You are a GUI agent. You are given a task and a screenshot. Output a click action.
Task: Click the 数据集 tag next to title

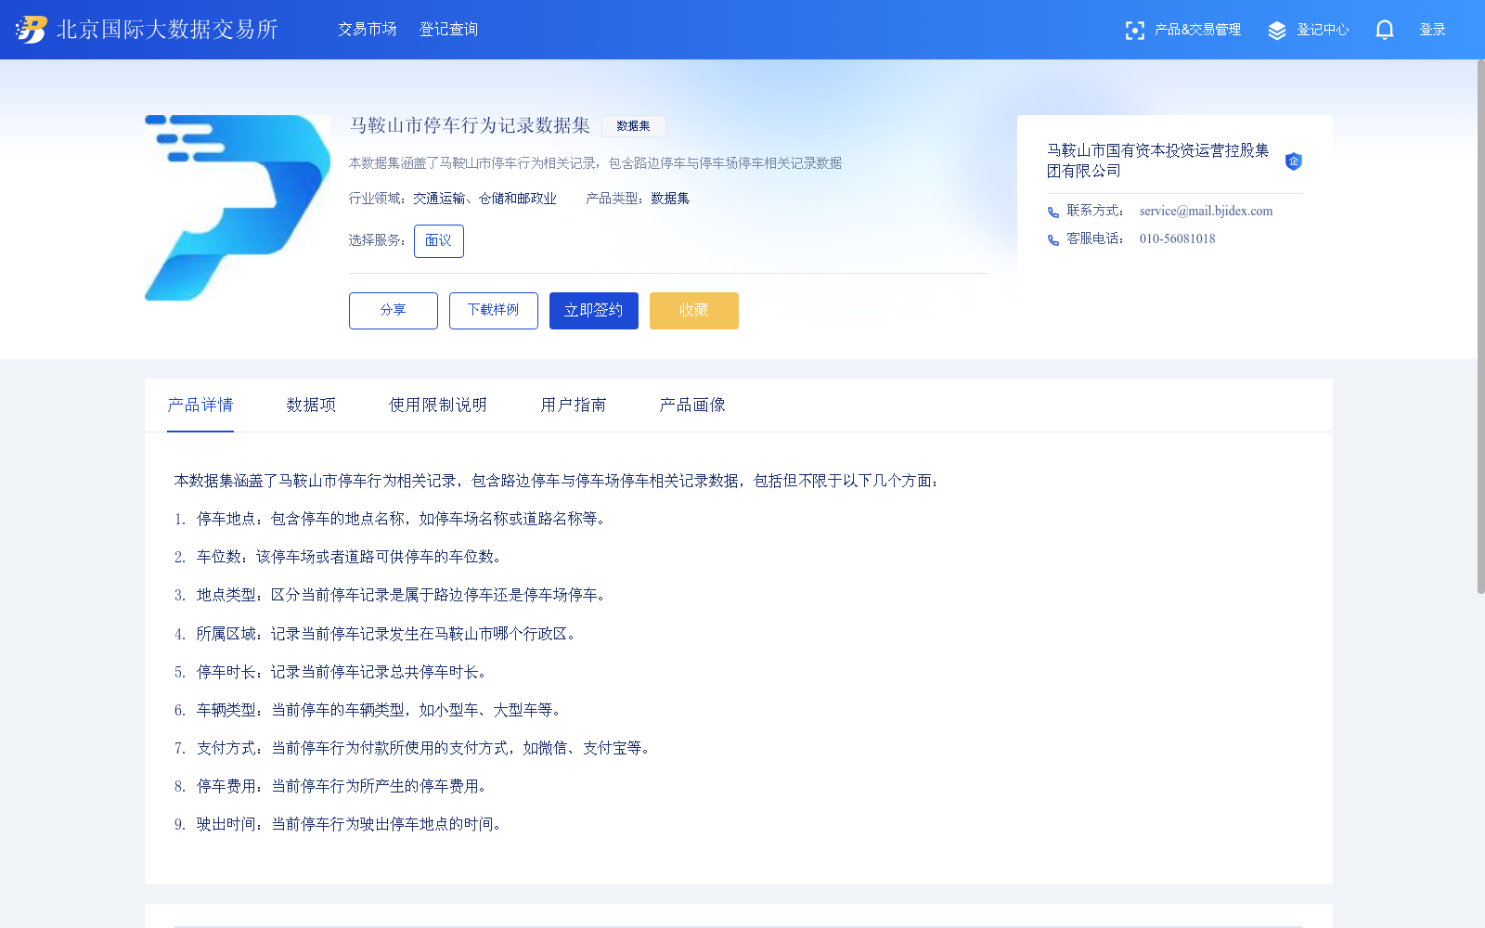coord(634,126)
